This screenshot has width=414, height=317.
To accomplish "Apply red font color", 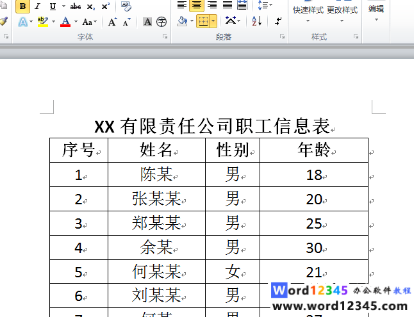I will pos(65,22).
